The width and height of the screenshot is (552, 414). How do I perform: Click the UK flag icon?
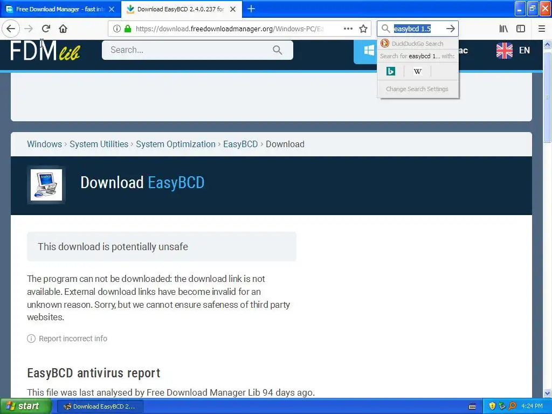coord(504,50)
